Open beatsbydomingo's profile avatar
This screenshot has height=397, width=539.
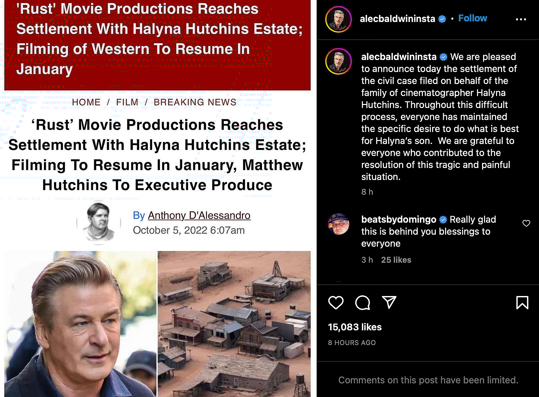click(339, 224)
